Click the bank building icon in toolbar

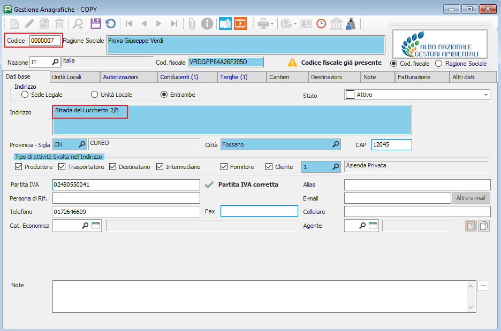[x=336, y=24]
